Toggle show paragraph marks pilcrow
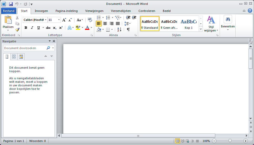254x145 pixels. [x=128, y=30]
